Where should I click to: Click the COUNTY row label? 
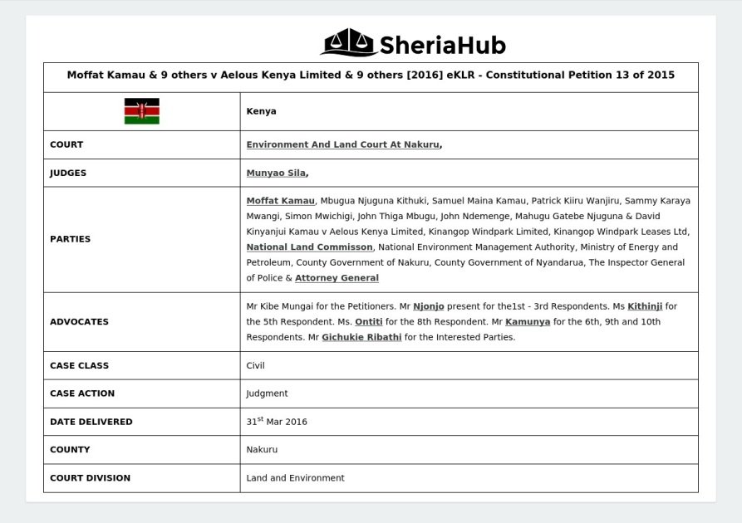(70, 450)
